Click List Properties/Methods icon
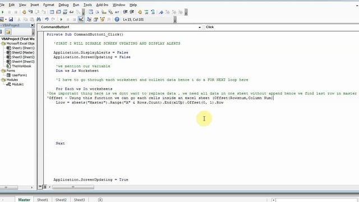 coord(91,12)
